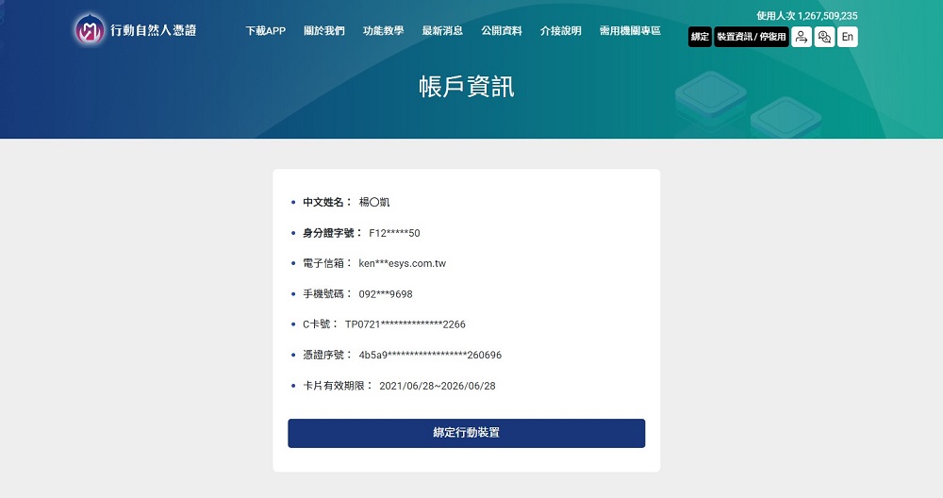
Task: Open the 下載APP menu
Action: (x=265, y=31)
